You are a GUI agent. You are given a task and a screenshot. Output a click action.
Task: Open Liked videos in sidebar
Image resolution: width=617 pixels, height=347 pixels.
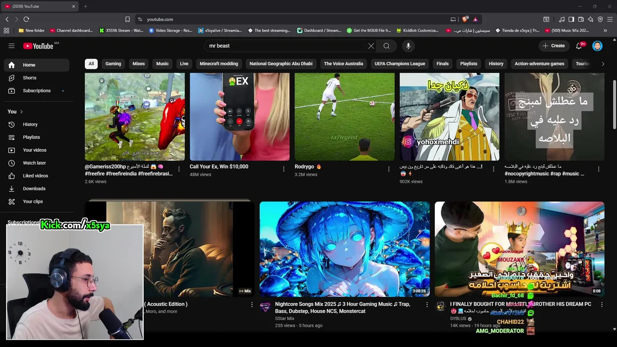[37, 176]
